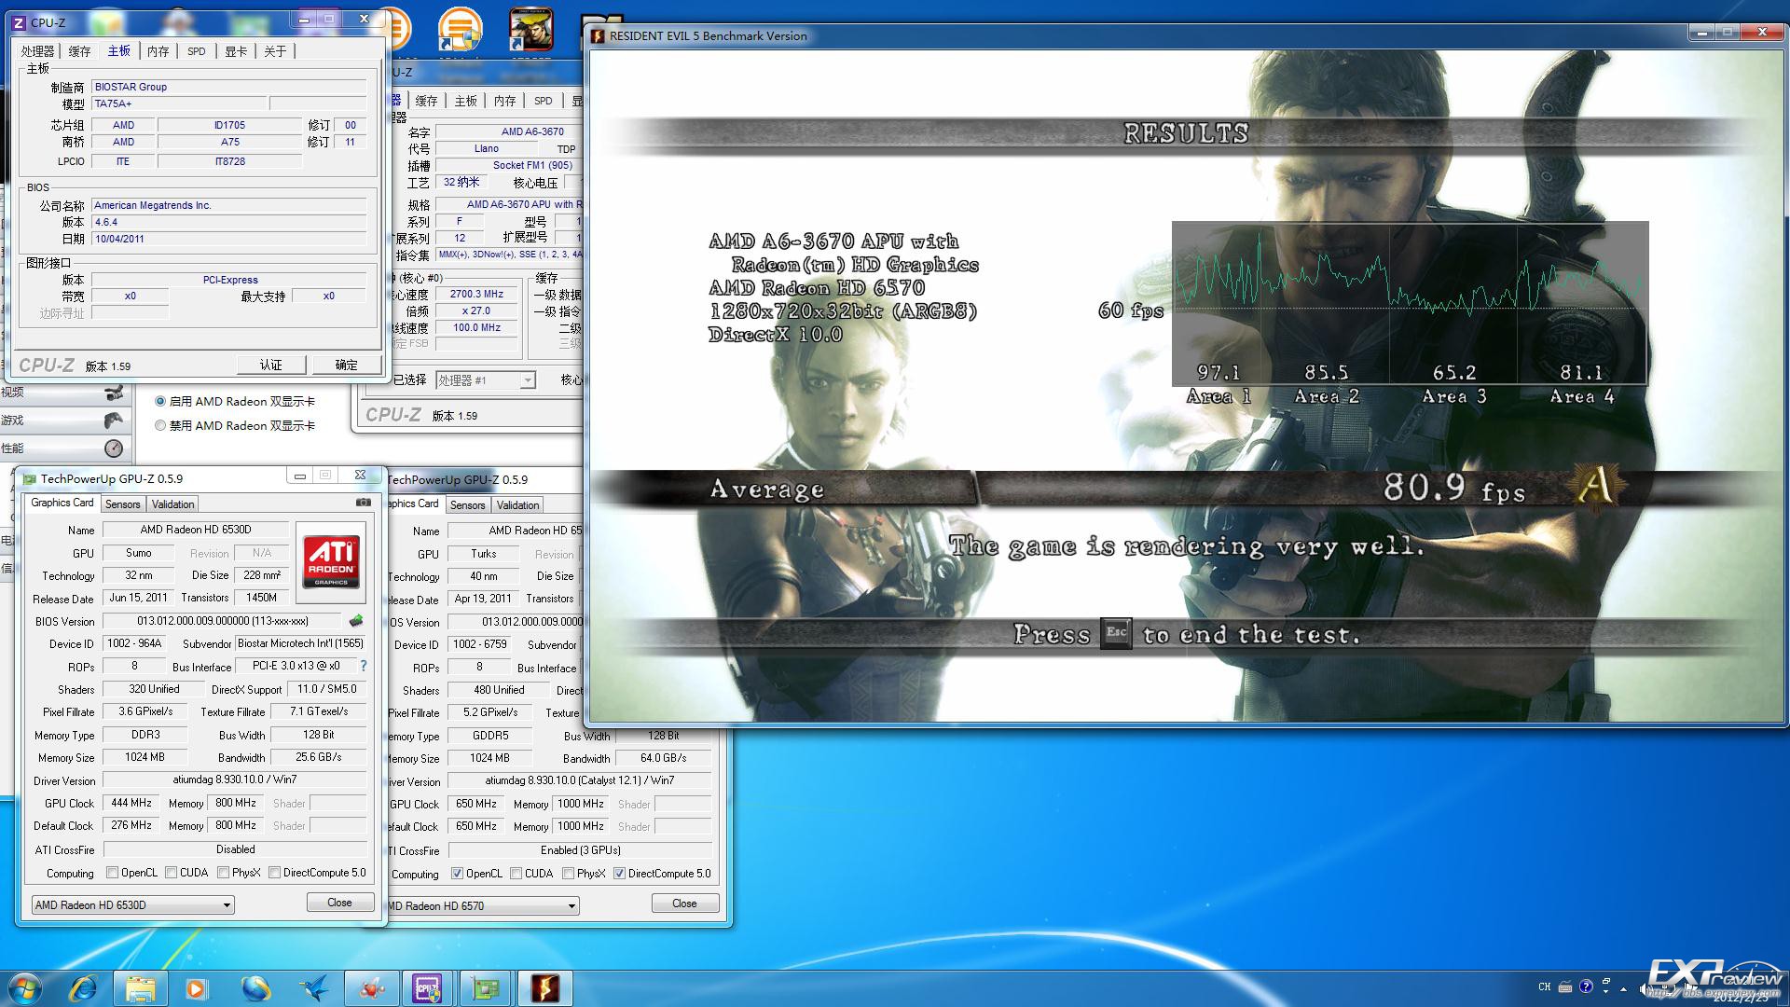The width and height of the screenshot is (1790, 1007).
Task: Click the "80.9 fps" average result
Action: [1454, 489]
